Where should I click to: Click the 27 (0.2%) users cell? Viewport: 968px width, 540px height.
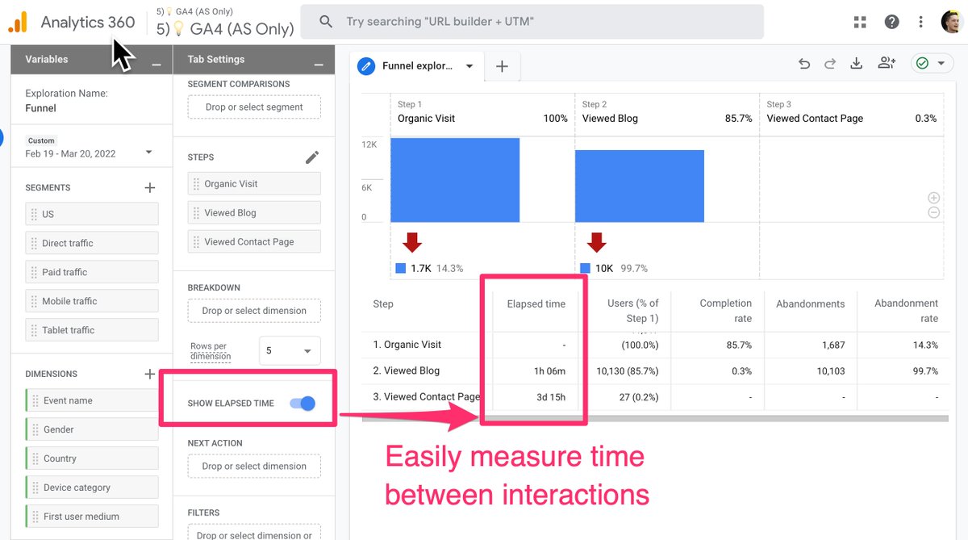click(x=637, y=396)
